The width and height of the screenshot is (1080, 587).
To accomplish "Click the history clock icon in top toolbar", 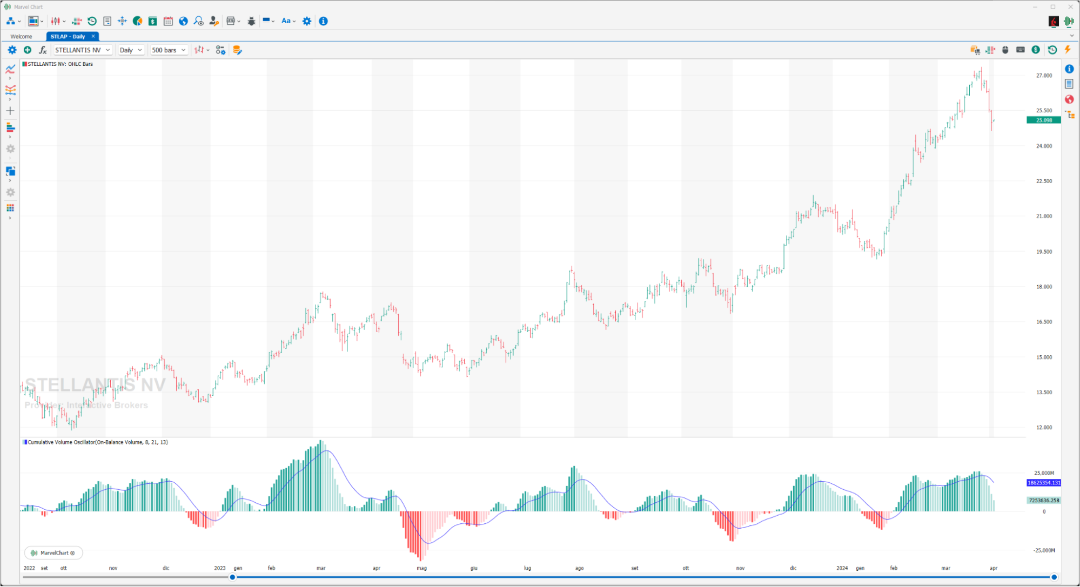I will (x=92, y=21).
